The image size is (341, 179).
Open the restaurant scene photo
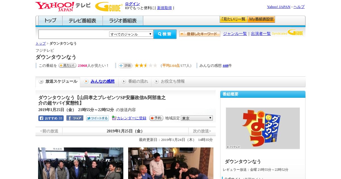coord(171,163)
